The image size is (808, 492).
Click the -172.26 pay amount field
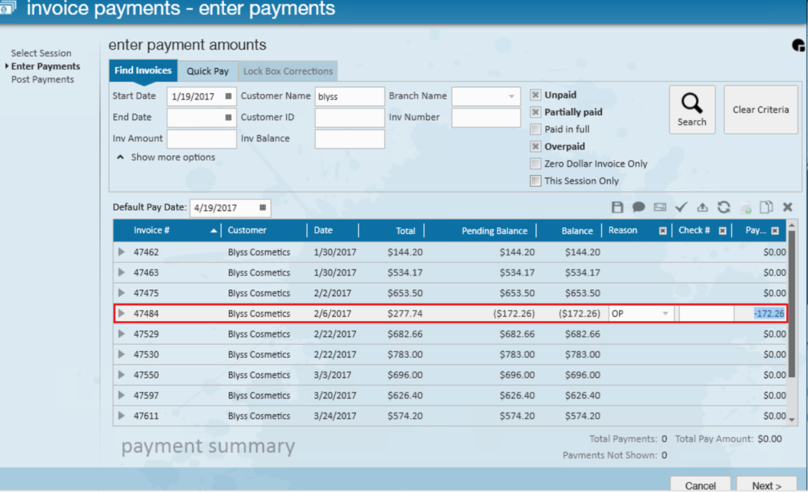(760, 313)
